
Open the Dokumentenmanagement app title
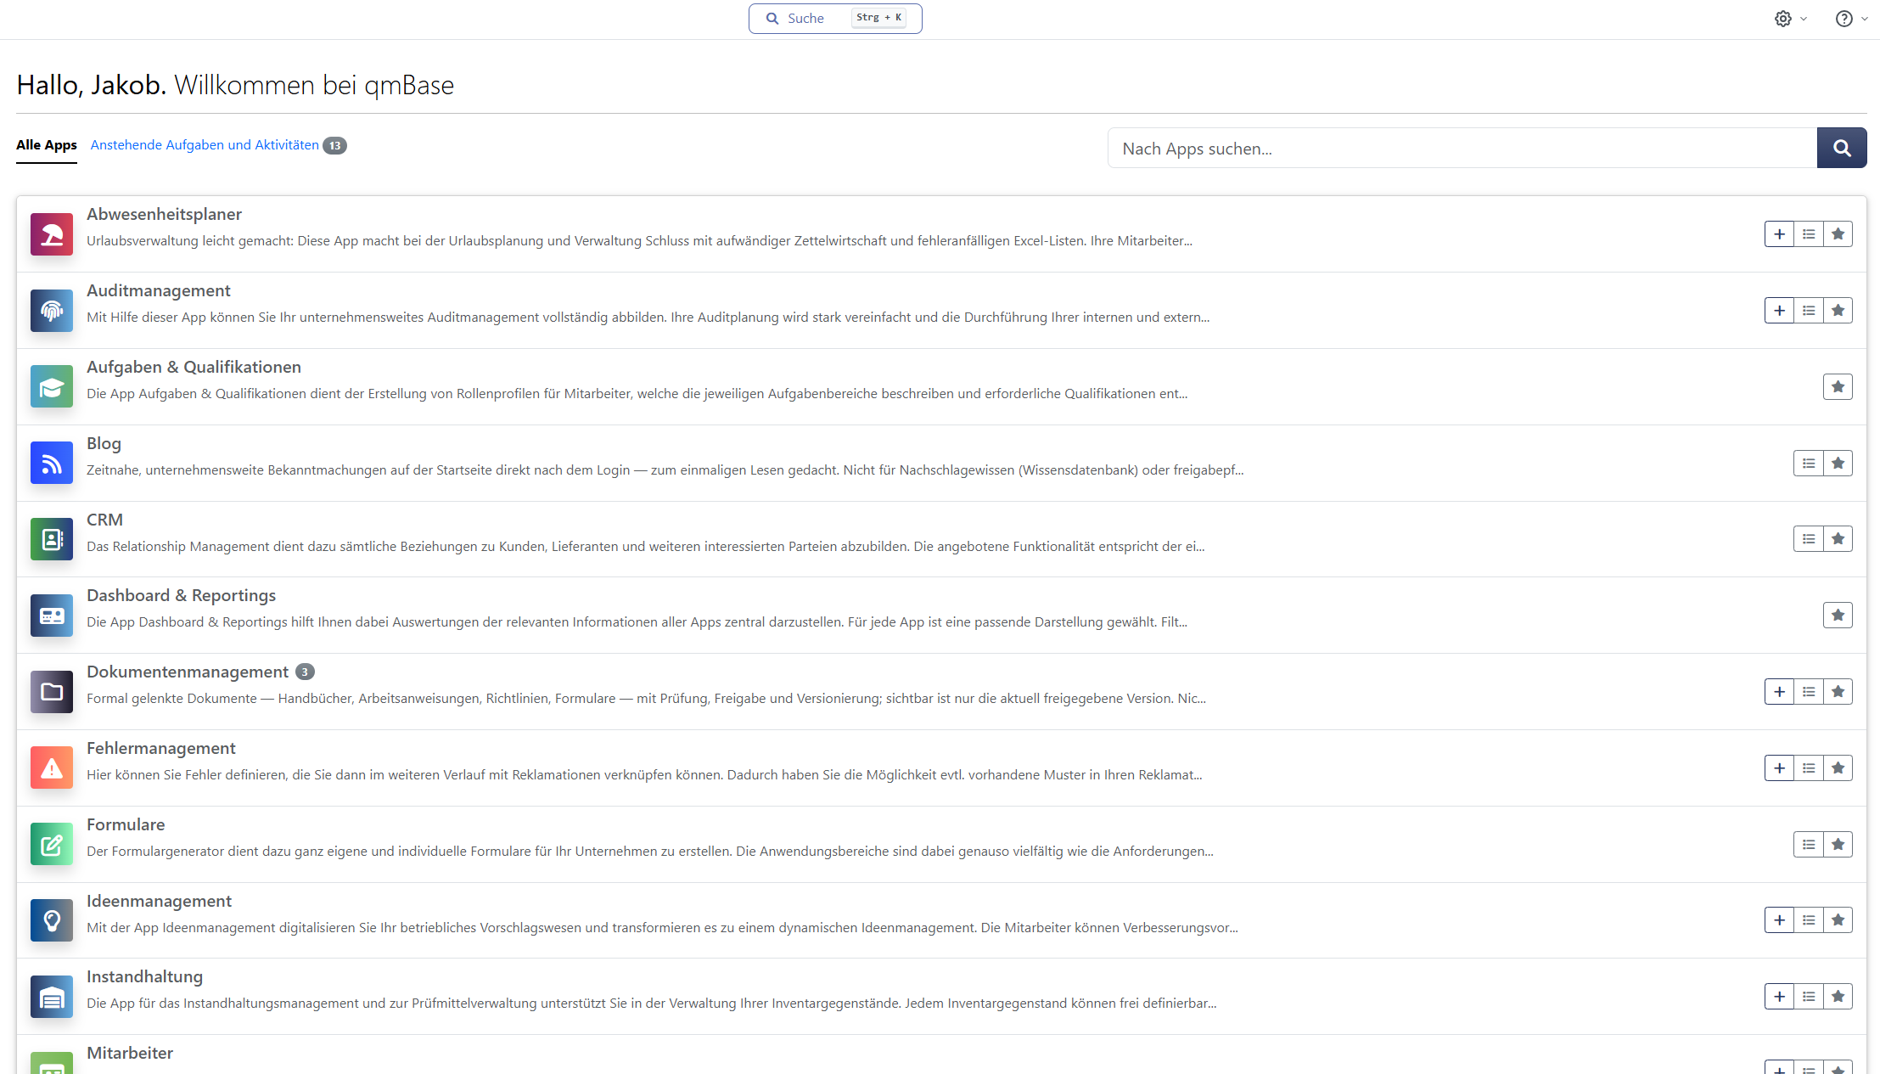tap(188, 672)
